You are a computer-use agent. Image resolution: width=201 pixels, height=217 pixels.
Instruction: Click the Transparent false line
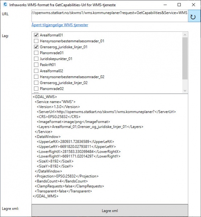[x=63, y=191]
